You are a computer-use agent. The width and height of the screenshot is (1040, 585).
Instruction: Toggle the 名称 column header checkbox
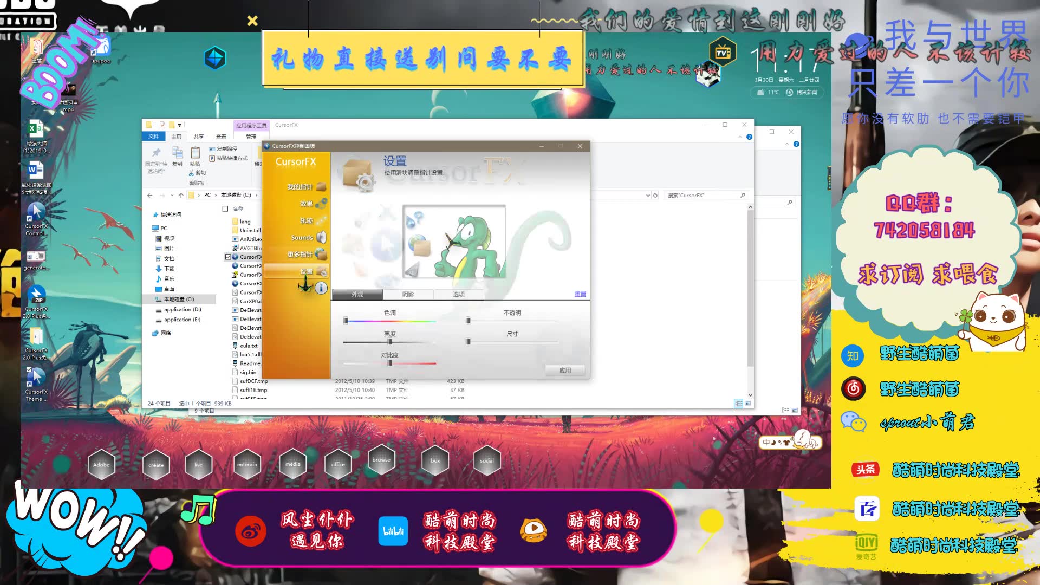coord(225,207)
